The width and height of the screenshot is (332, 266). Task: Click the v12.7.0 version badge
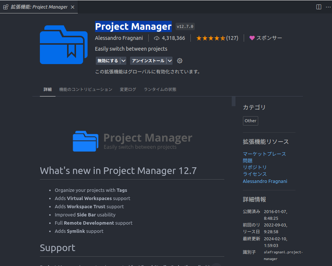coord(185,26)
